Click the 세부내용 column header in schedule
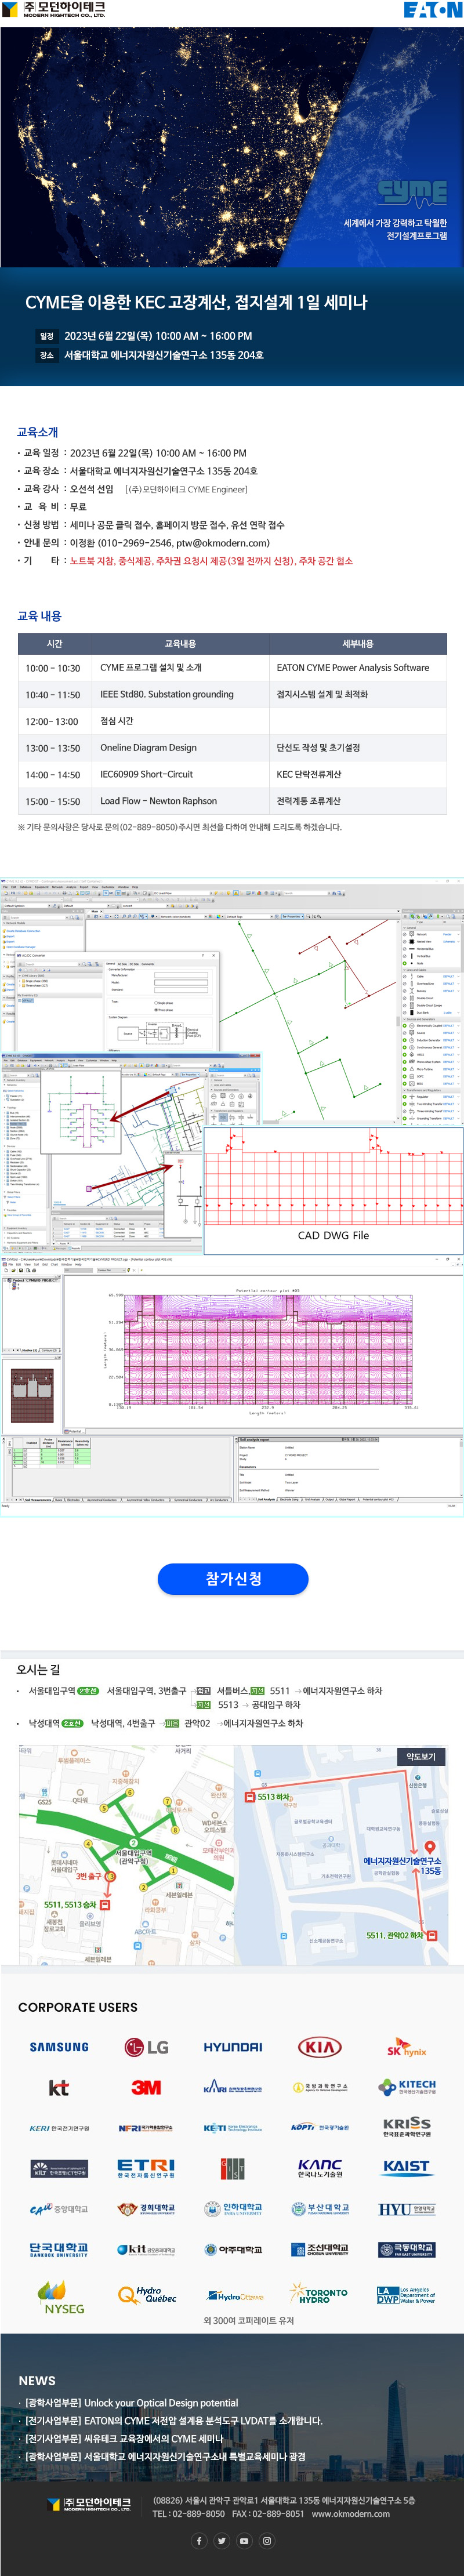Viewport: 464px width, 2576px height. point(358,643)
